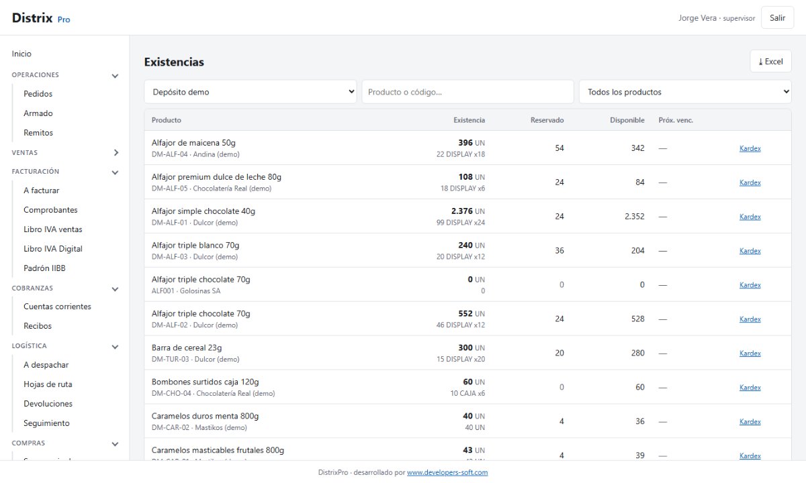The image size is (806, 483).
Task: Visit the www.developers-soft.com footer link
Action: coord(447,472)
